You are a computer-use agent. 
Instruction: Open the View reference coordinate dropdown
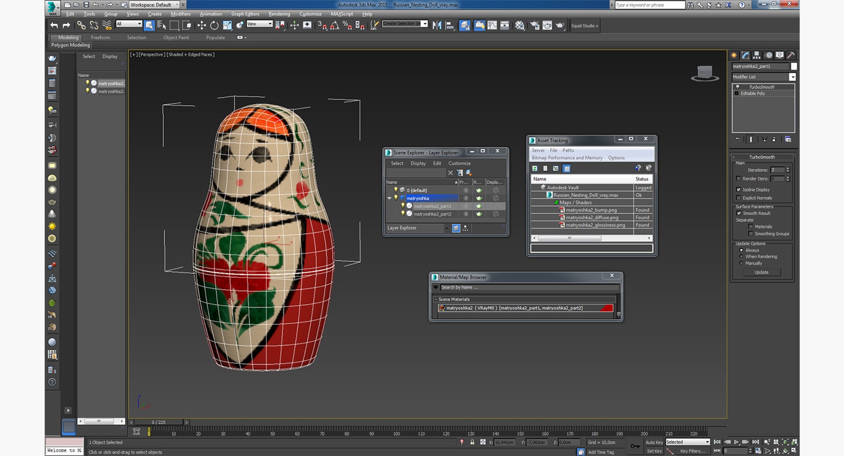[259, 24]
